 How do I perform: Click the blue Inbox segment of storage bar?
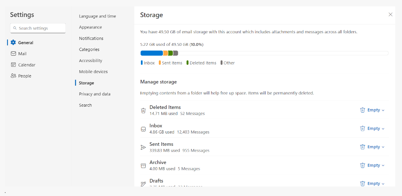(x=151, y=53)
